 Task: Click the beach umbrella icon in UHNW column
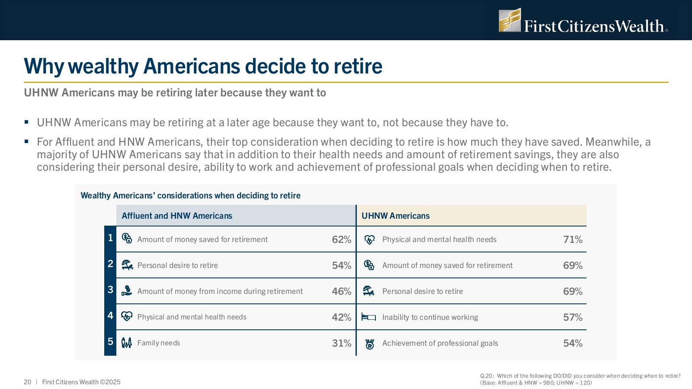[369, 291]
